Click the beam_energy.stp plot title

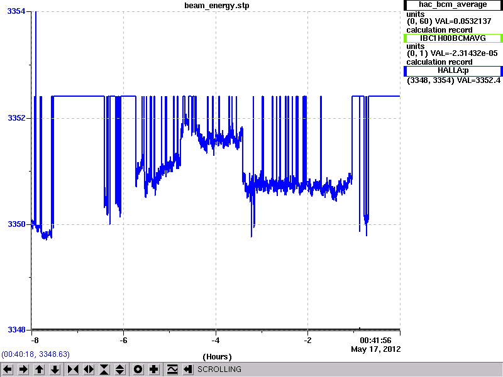[x=217, y=6]
